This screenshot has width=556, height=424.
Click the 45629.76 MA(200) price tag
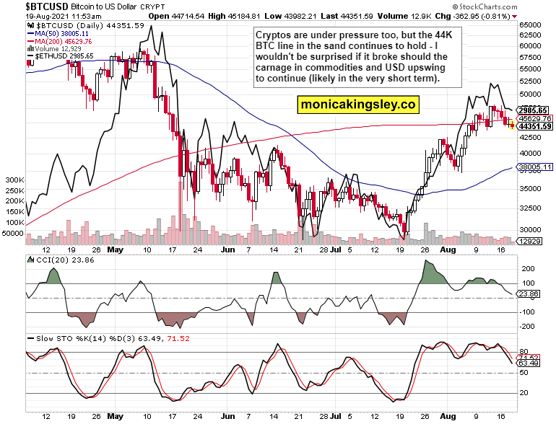point(535,118)
